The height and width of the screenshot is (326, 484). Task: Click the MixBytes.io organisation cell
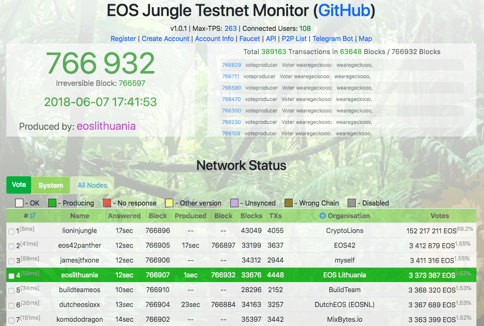pyautogui.click(x=345, y=319)
